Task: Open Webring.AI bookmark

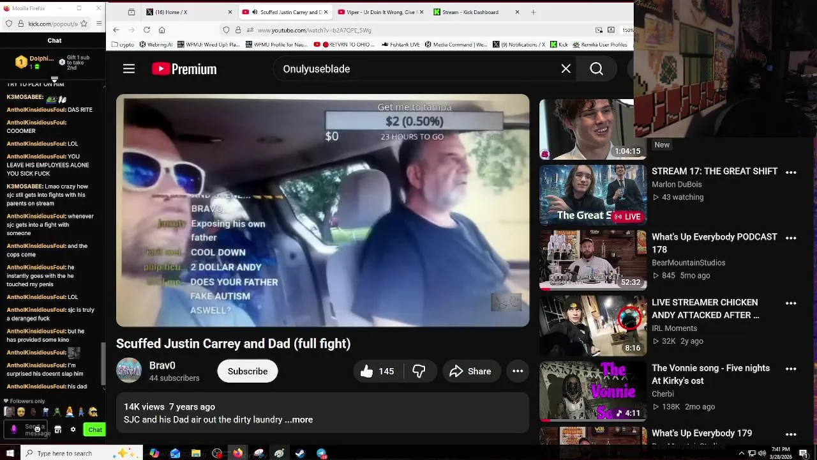Action: [155, 45]
